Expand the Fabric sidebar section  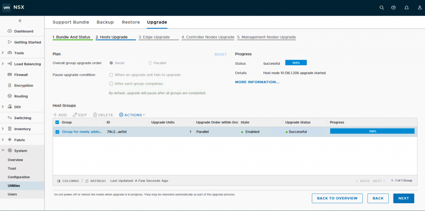[x=2, y=140]
